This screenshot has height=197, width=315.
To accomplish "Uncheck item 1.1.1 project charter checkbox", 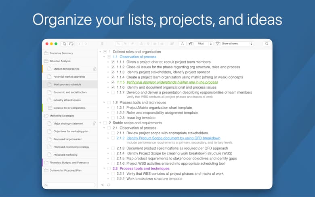I will [113, 62].
